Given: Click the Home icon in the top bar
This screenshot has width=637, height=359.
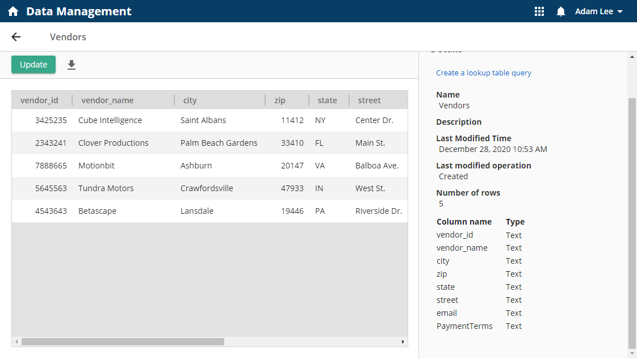Looking at the screenshot, I should pyautogui.click(x=12, y=11).
